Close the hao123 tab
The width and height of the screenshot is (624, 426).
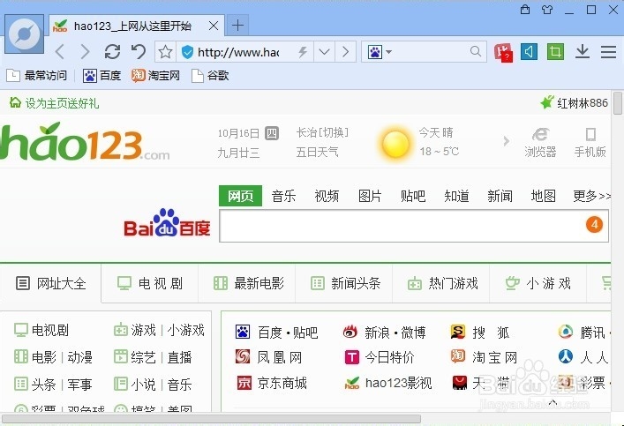[x=214, y=26]
